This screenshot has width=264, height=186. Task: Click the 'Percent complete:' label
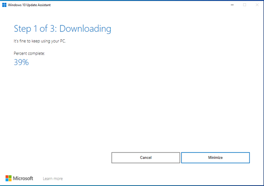click(x=29, y=54)
